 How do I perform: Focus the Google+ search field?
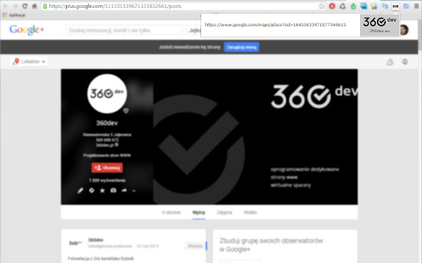point(124,30)
